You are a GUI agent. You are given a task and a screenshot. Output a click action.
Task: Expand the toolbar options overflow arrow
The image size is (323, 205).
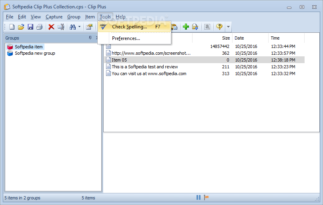pos(228,27)
